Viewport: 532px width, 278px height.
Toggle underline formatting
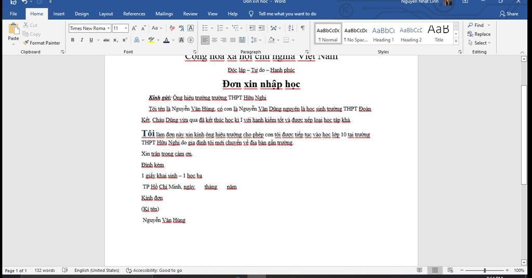(x=91, y=40)
